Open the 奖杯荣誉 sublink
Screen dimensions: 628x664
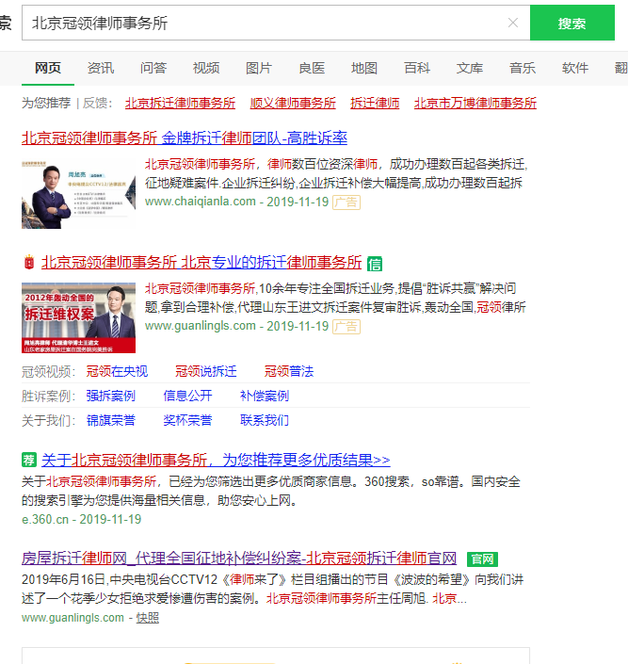coord(187,420)
